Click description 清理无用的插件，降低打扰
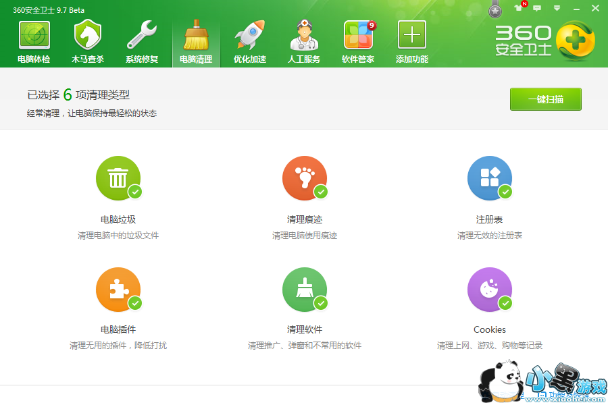Viewport: 608px width, 405px height. click(x=118, y=346)
